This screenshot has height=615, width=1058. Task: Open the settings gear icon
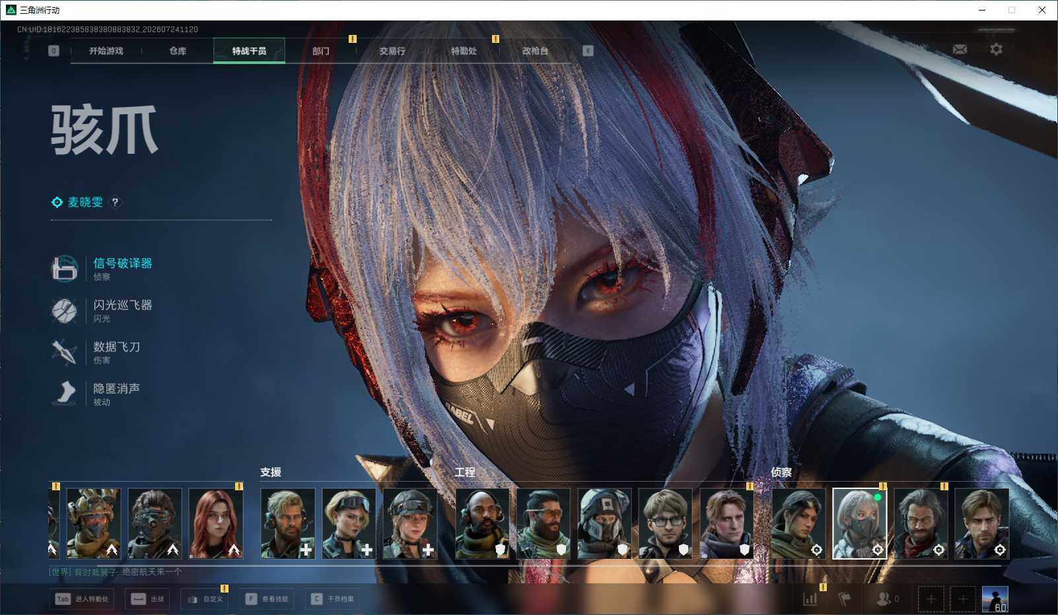(996, 49)
